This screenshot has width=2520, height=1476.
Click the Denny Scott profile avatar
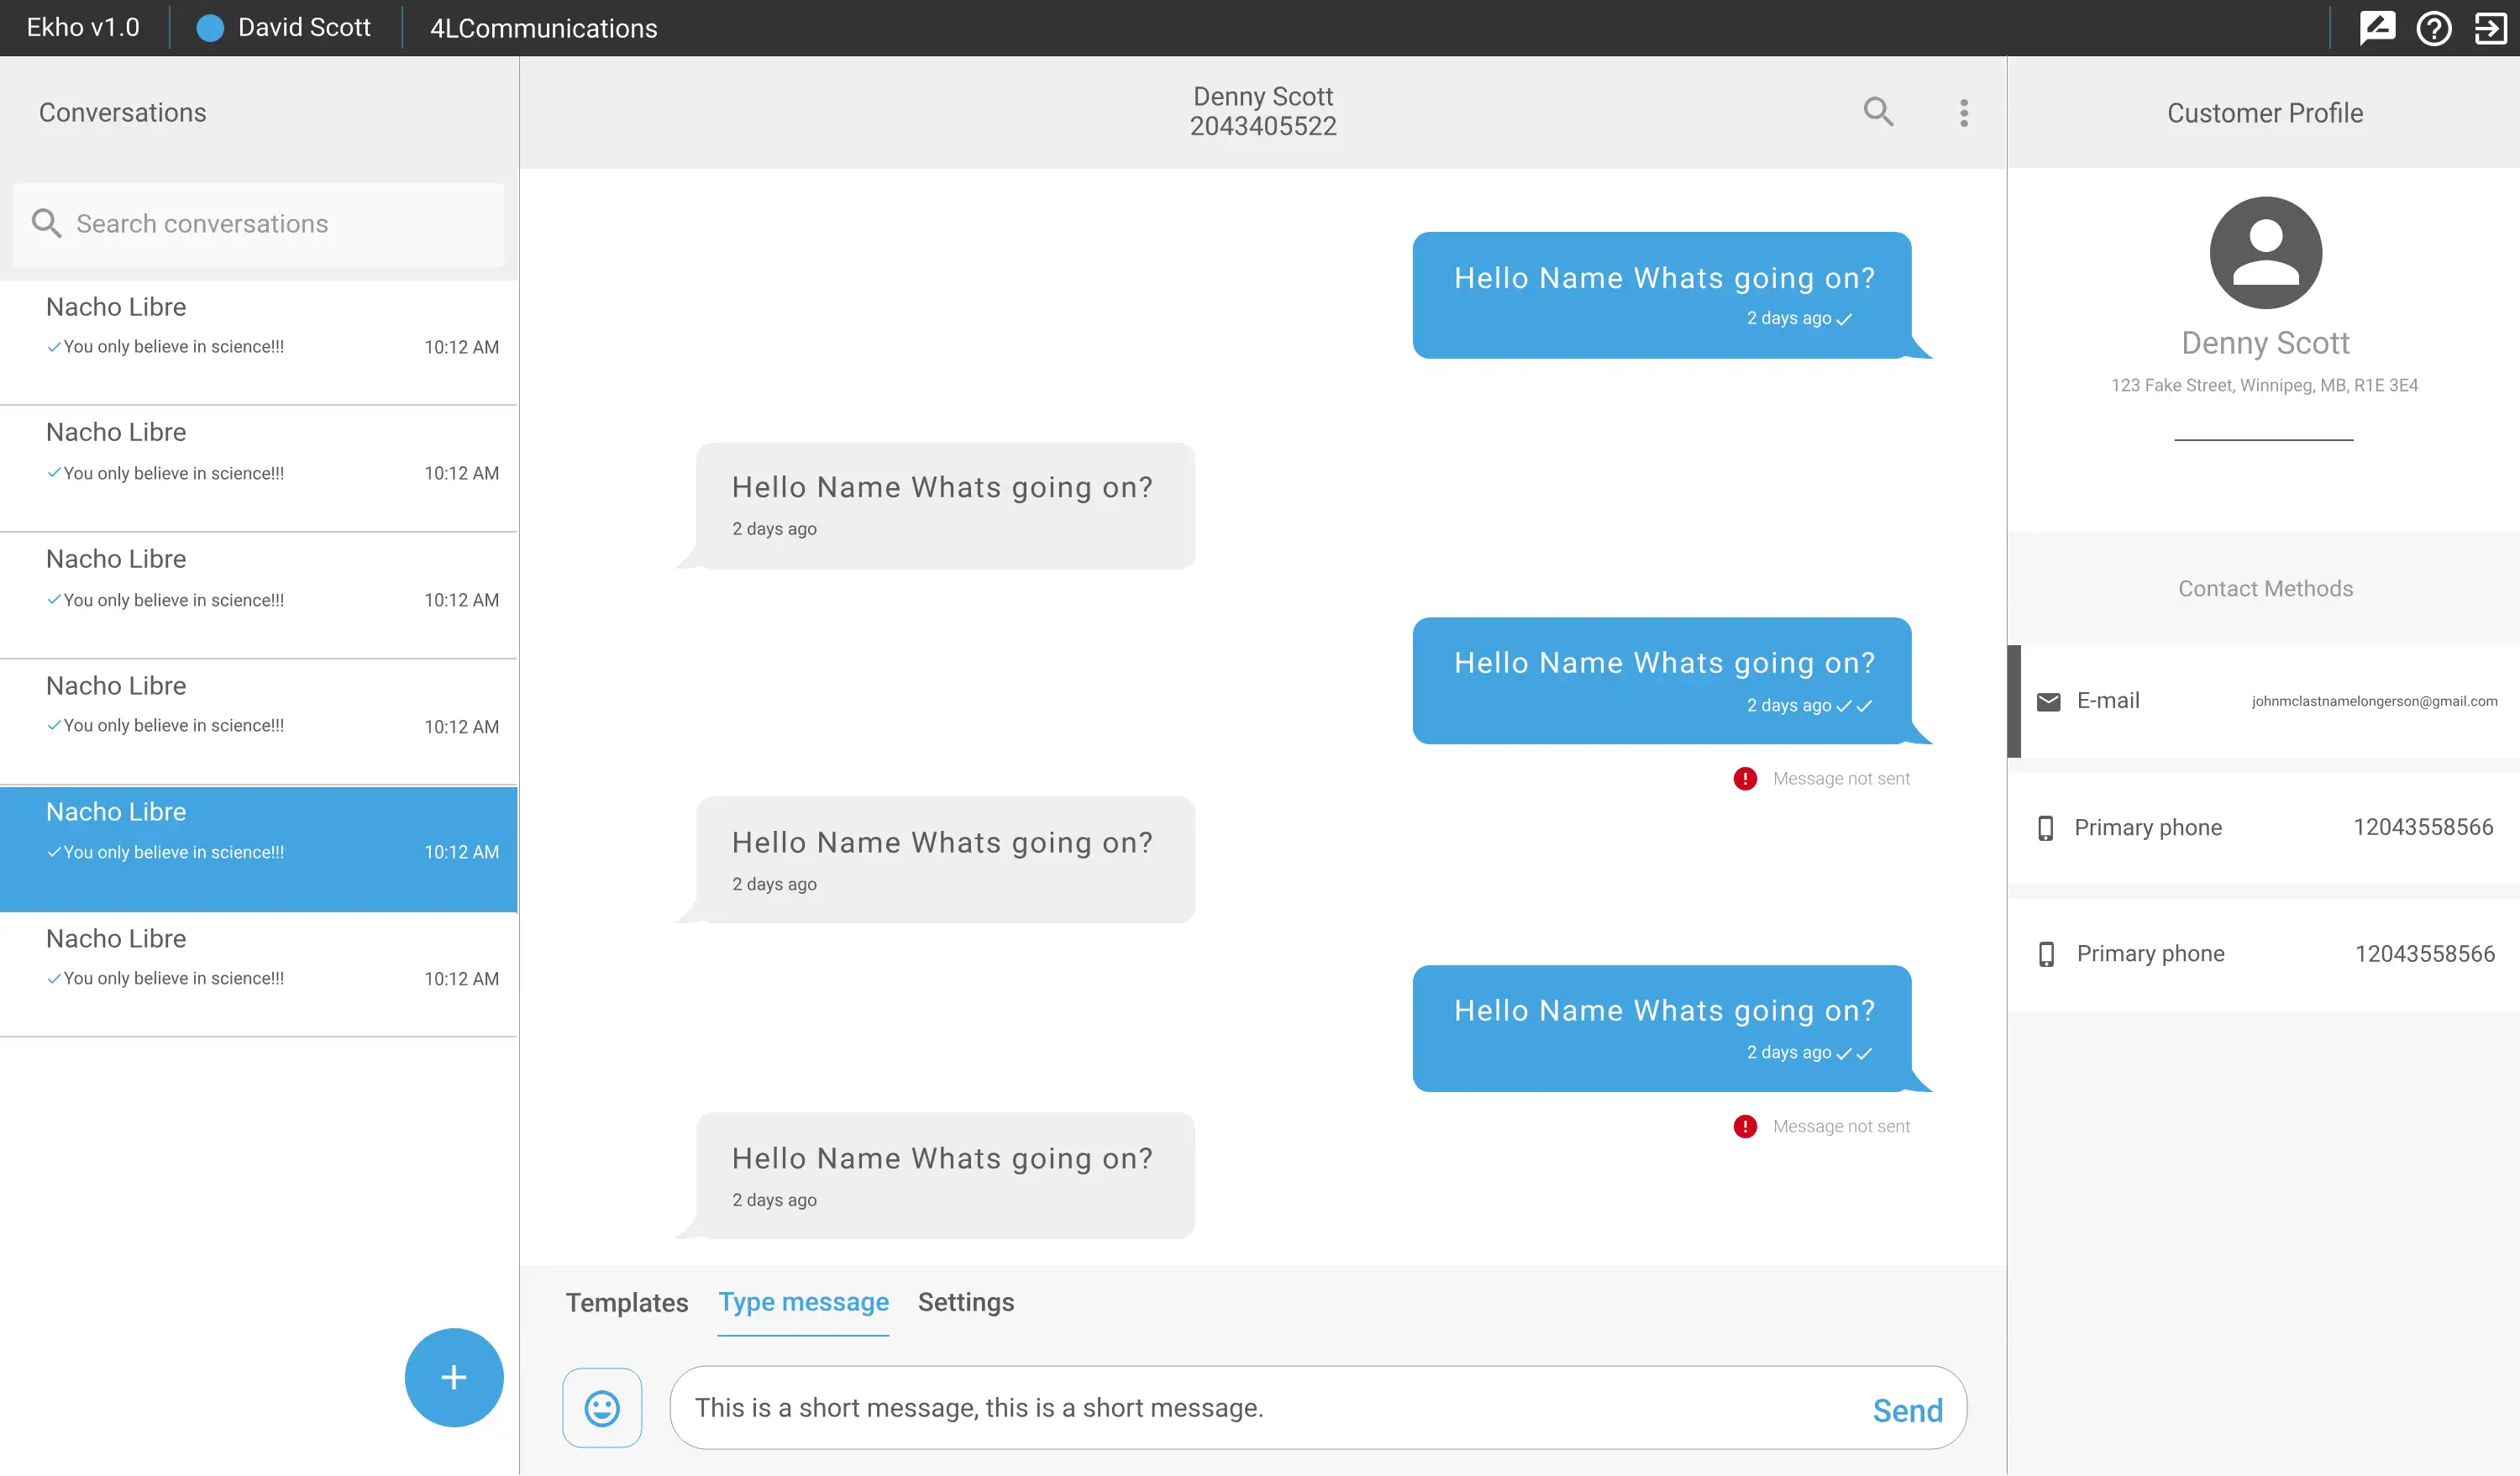(2265, 253)
